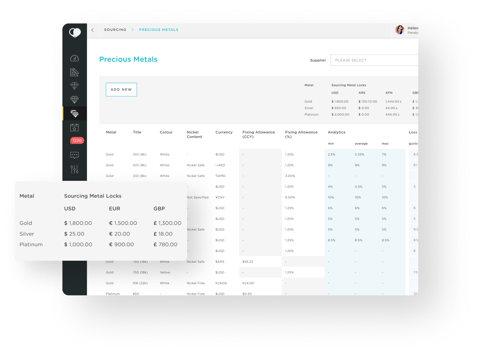Click the Fixing Allowance (CCY) column header
Image resolution: width=478 pixels, height=355 pixels.
click(x=258, y=134)
